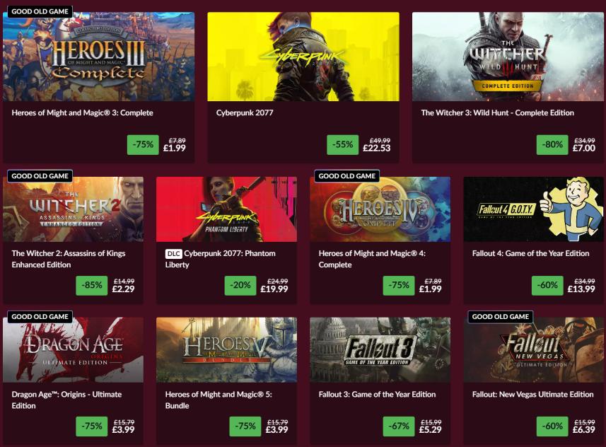The width and height of the screenshot is (606, 447).
Task: Click the -55% discount badge for Cyberpunk 2077
Action: pos(343,144)
